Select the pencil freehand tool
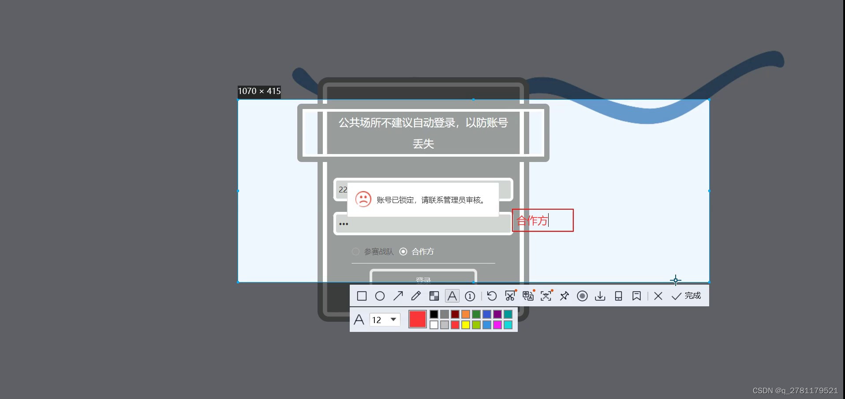The height and width of the screenshot is (399, 845). tap(416, 296)
